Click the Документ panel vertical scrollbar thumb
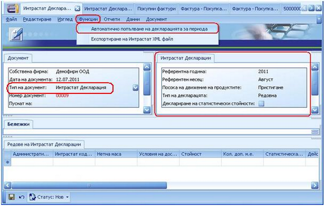The width and height of the screenshot is (324, 206). point(147,84)
